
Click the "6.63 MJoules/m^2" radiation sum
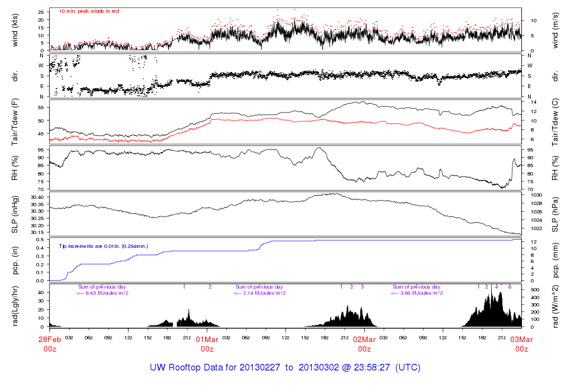[x=107, y=293]
